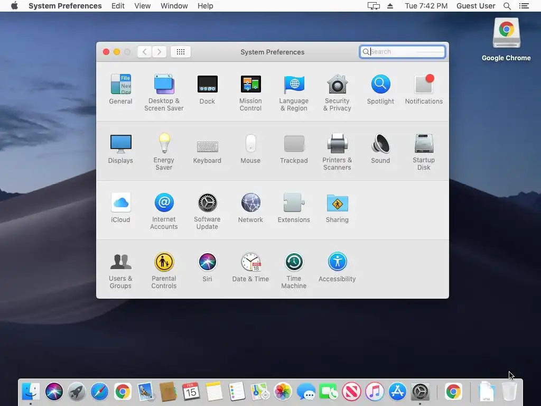Viewport: 541px width, 406px height.
Task: Open Photos from the Dock
Action: (283, 392)
